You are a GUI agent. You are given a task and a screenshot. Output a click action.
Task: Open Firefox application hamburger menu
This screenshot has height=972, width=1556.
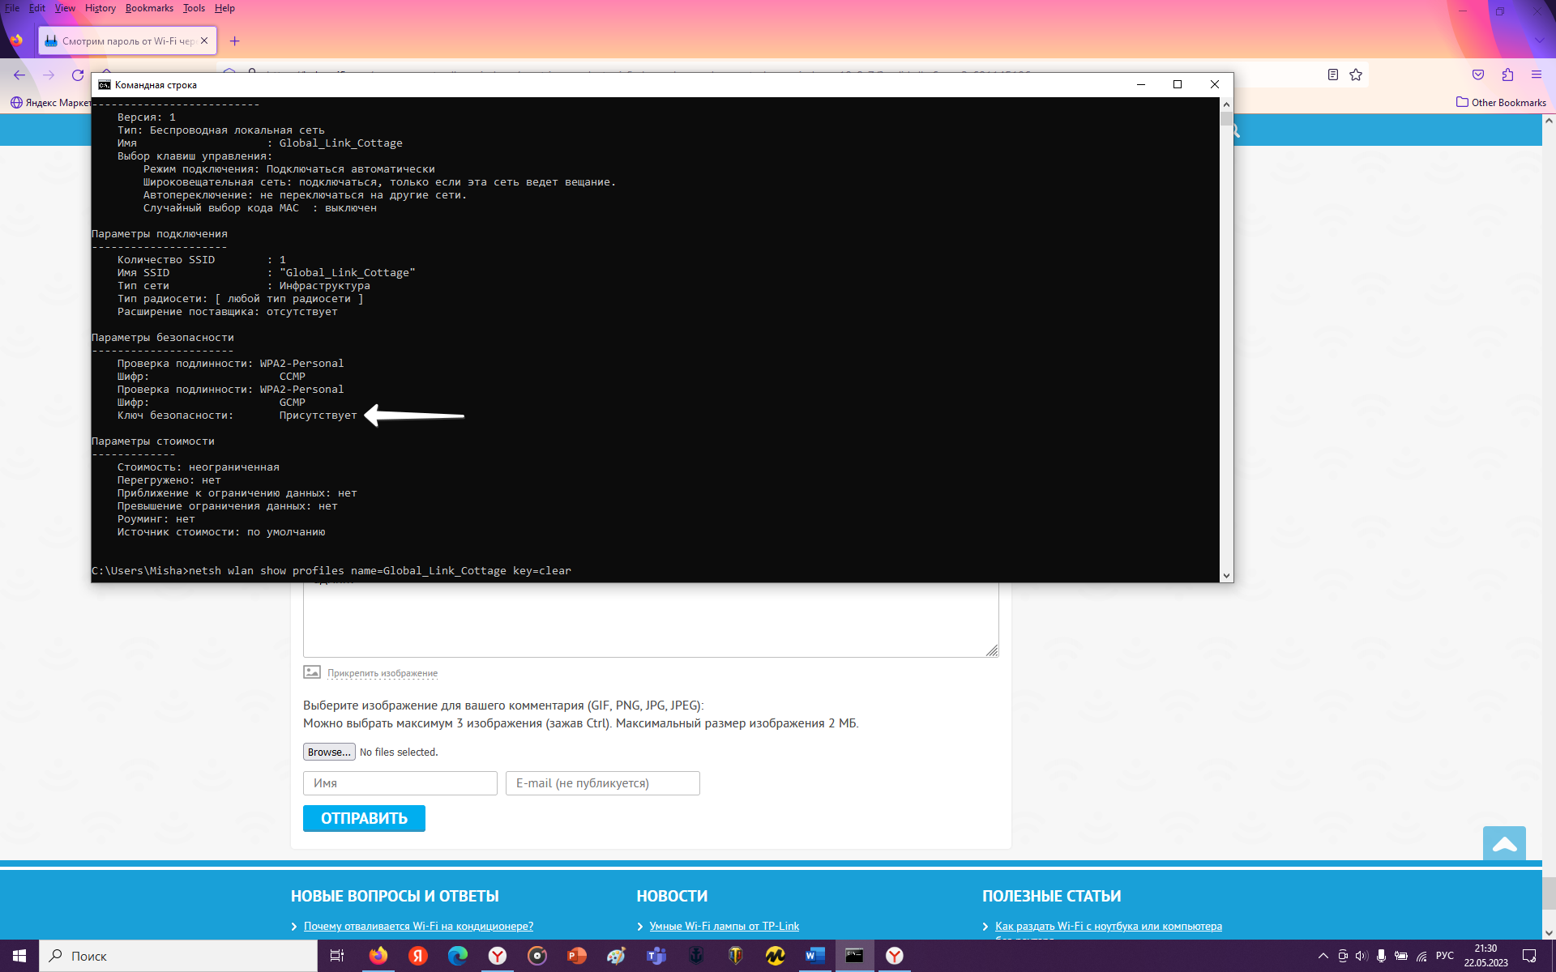(x=1537, y=75)
